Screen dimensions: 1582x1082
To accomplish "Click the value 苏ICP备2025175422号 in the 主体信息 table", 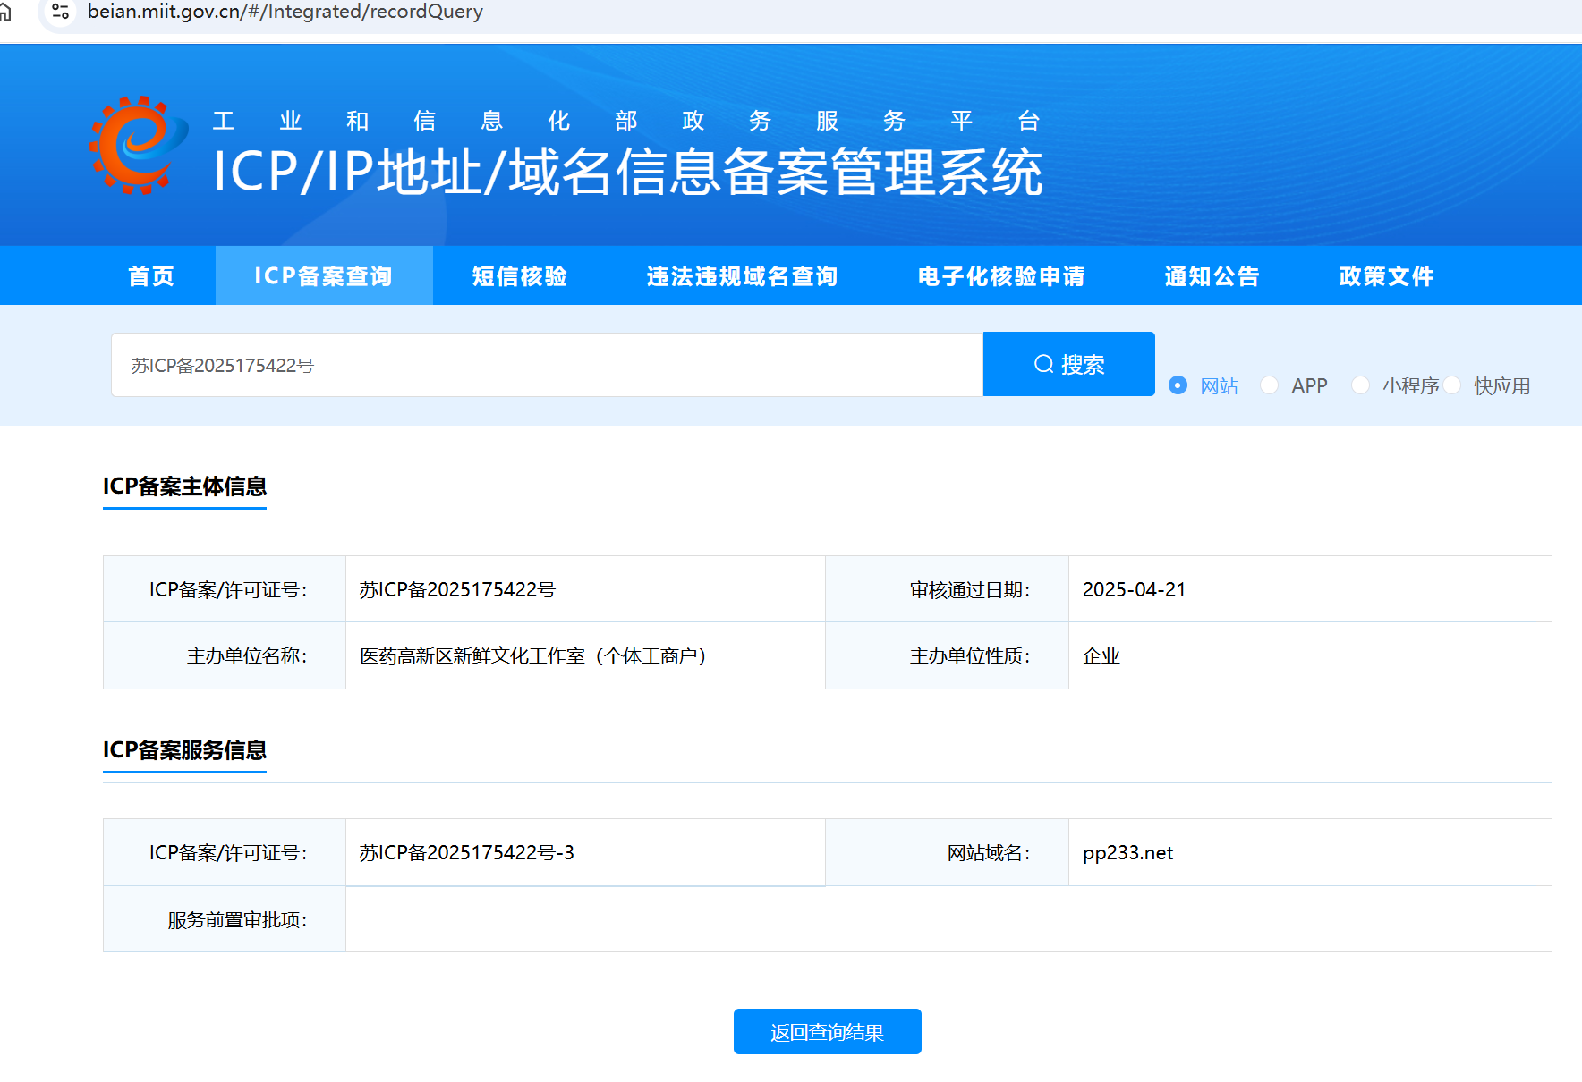I will click(457, 589).
